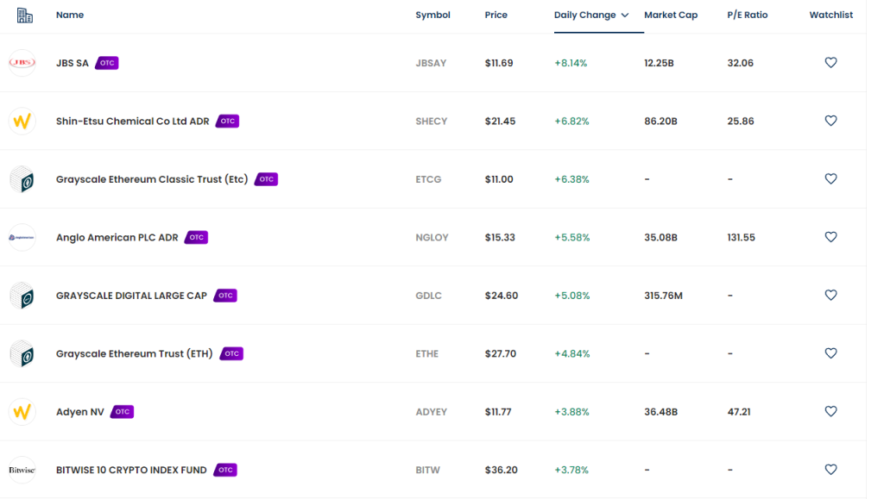Switch sorting to the Market Cap column
Viewport: 884px width, 499px height.
(x=671, y=15)
